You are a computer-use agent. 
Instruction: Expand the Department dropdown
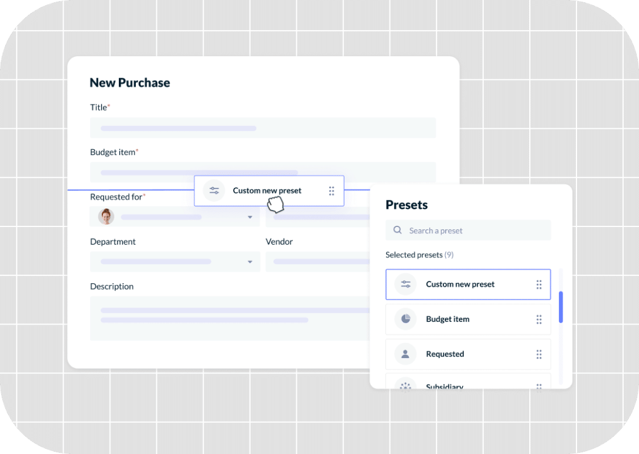tap(250, 262)
